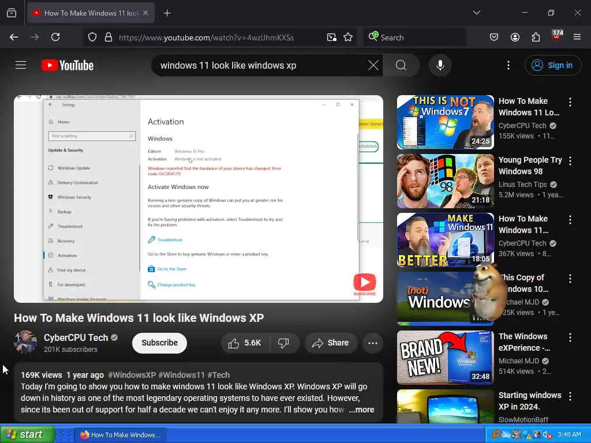The width and height of the screenshot is (591, 443).
Task: Select Firefox taskbar button How To Make Windows
Action: pyautogui.click(x=120, y=435)
